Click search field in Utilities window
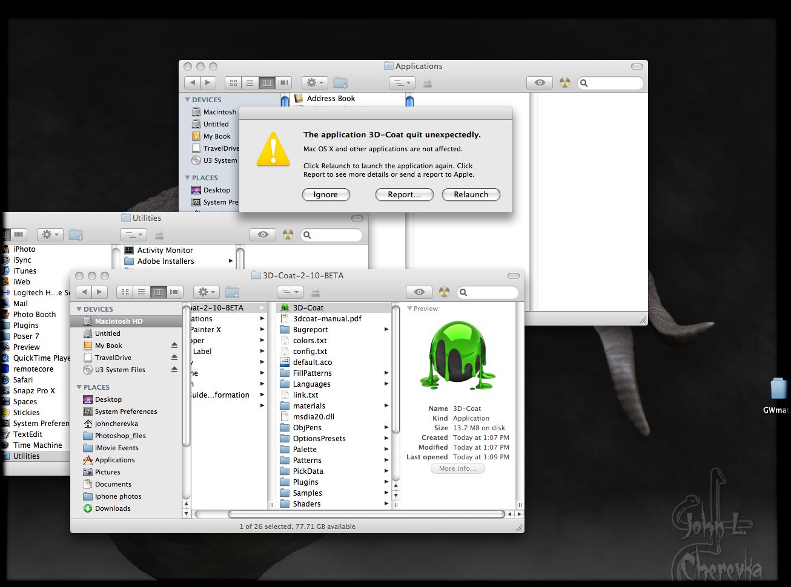 (331, 235)
